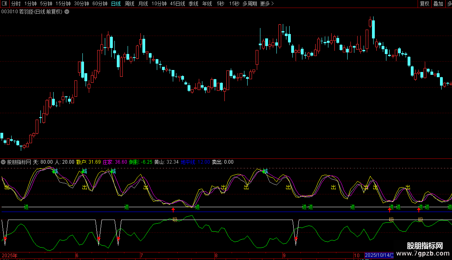Open the 更多 periods expander
Screen dimensions: 452x260
267,4
